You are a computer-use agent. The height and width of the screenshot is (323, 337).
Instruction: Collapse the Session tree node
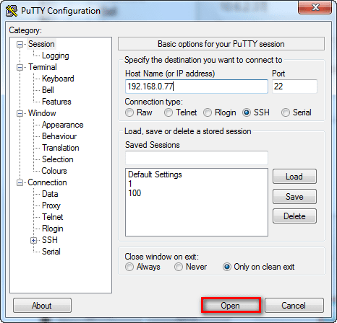click(x=20, y=44)
